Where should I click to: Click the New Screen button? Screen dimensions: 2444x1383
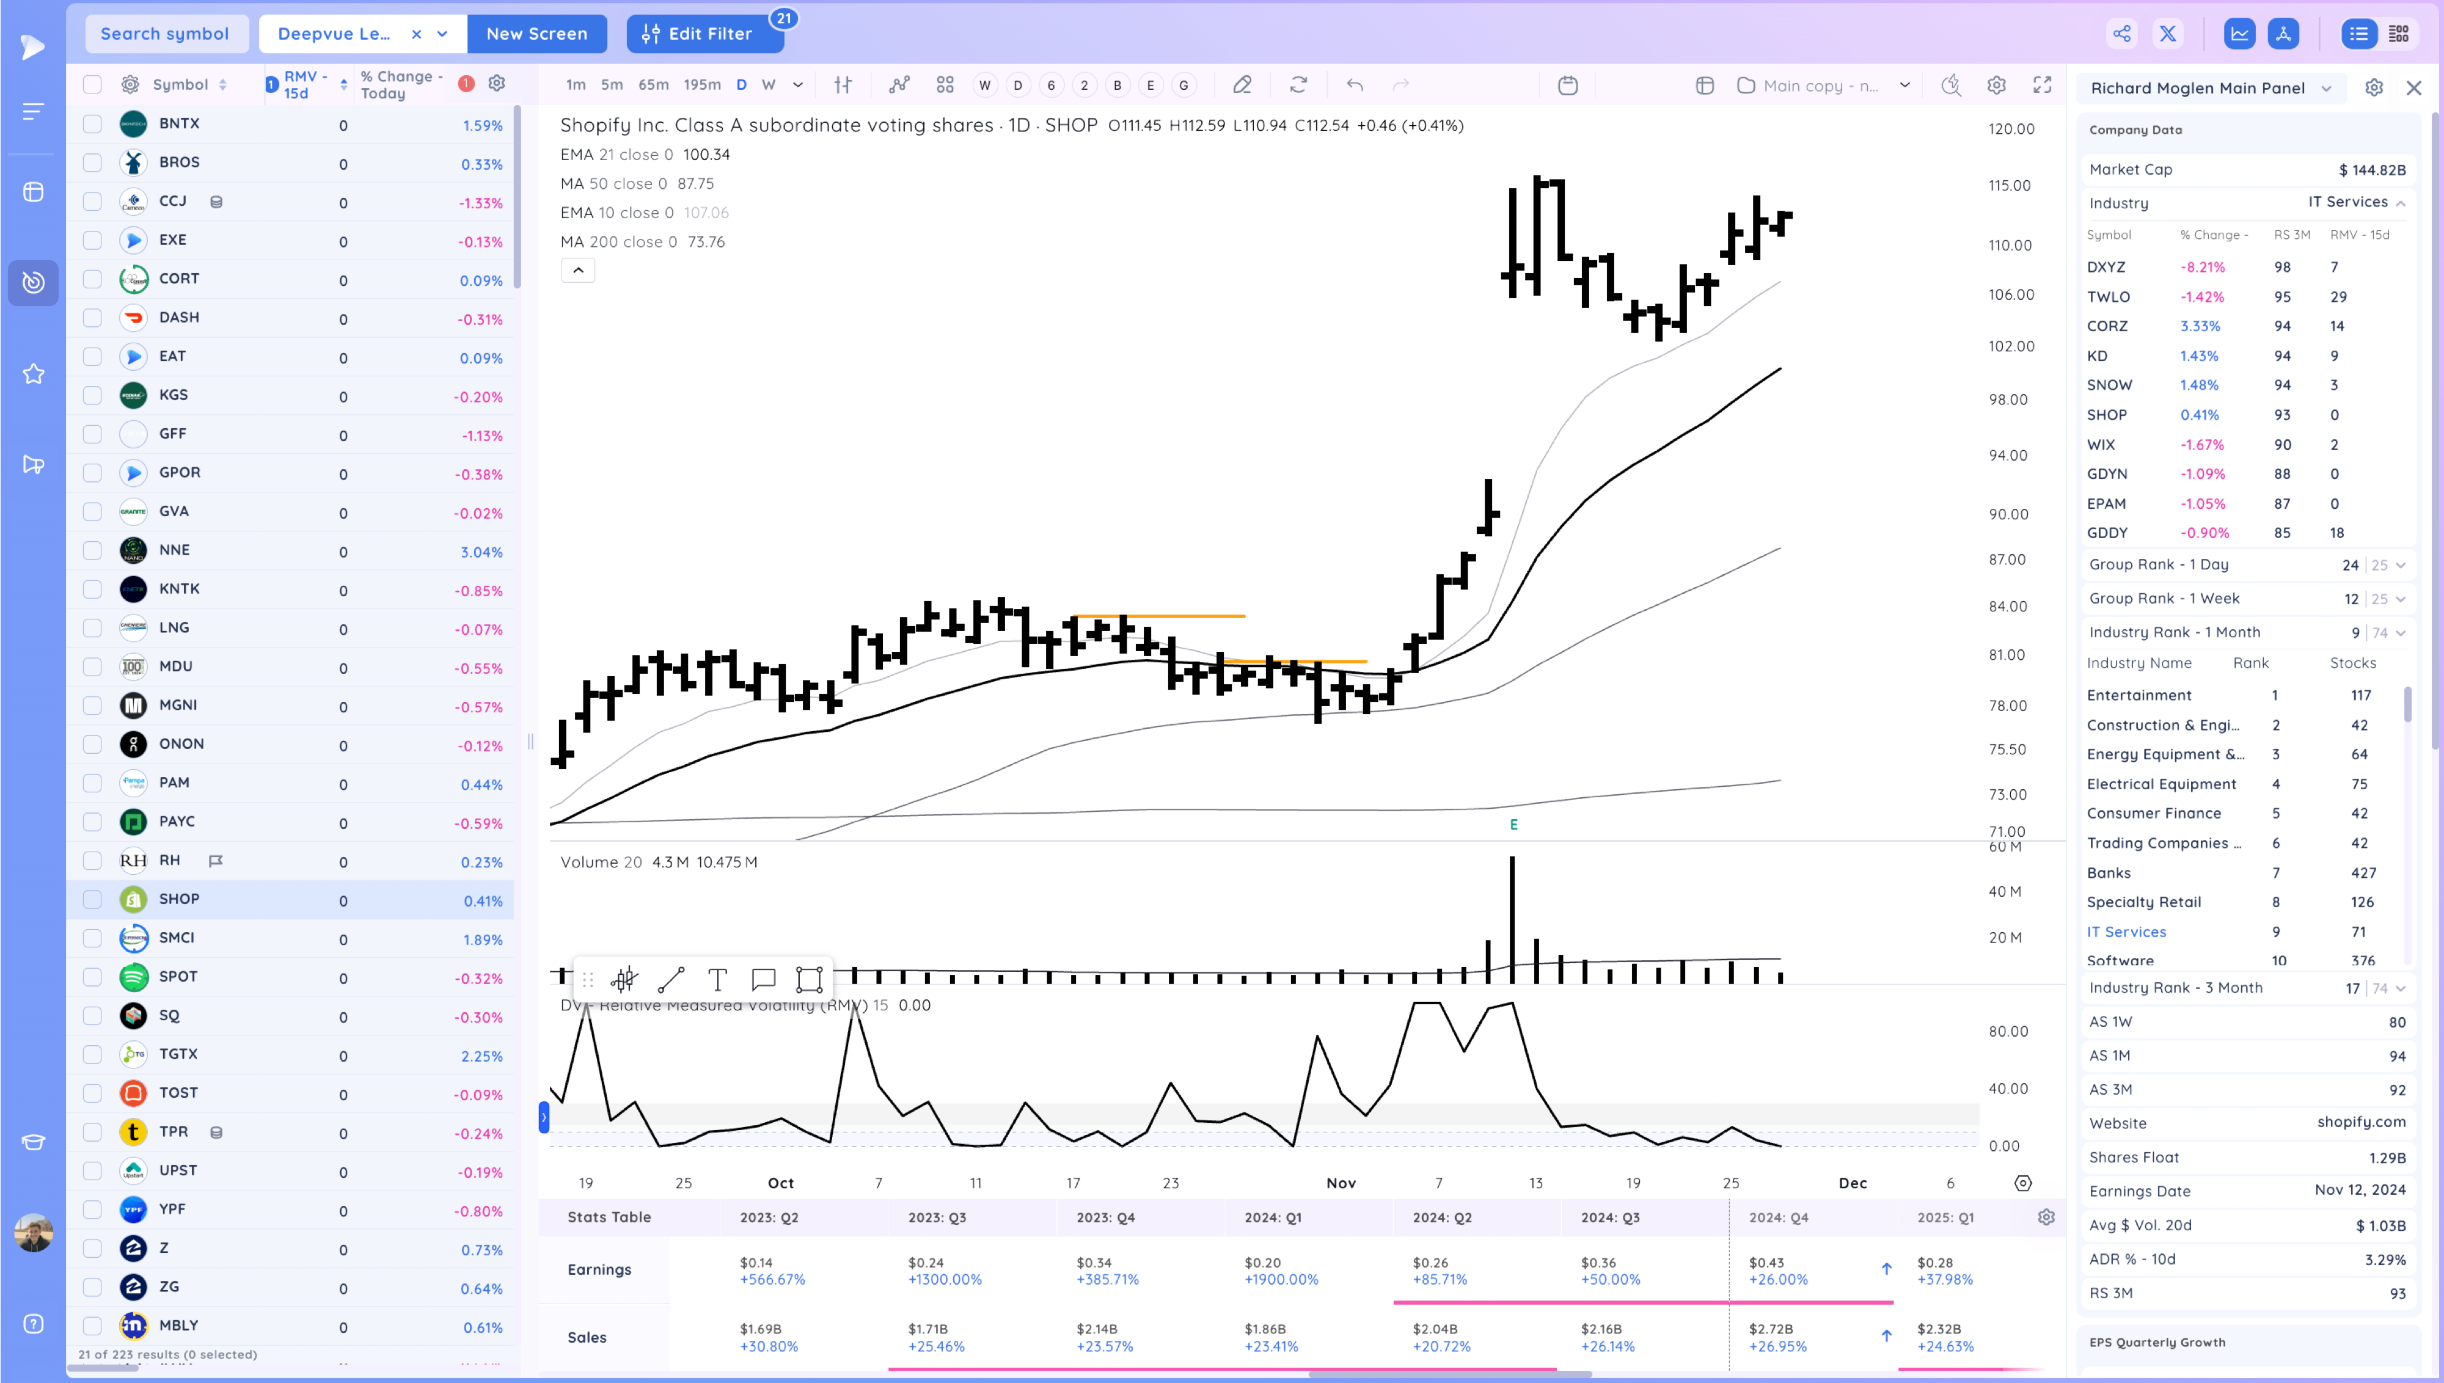tap(536, 34)
